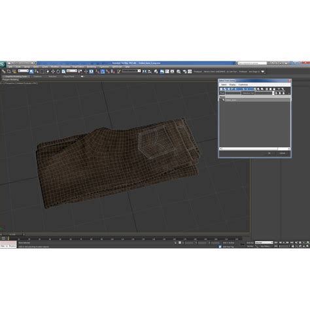This screenshot has width=310, height=310.
Task: Select the Rotate tool in main toolbar
Action: [58, 71]
